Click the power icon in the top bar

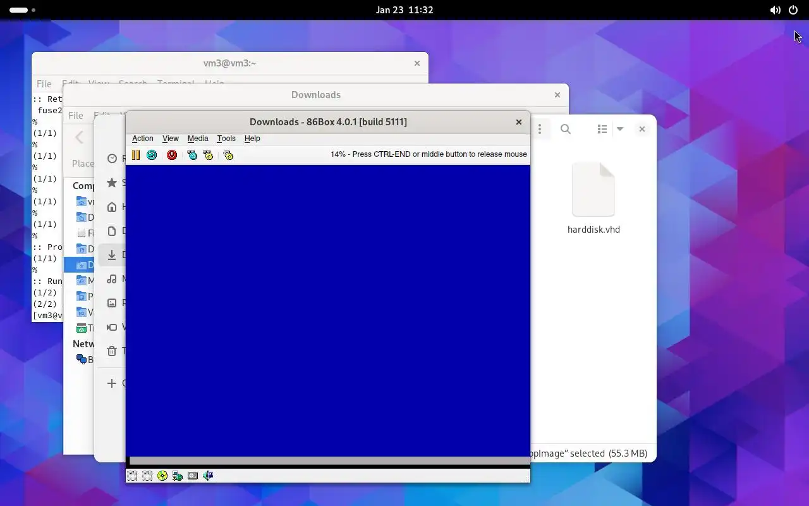click(x=793, y=10)
